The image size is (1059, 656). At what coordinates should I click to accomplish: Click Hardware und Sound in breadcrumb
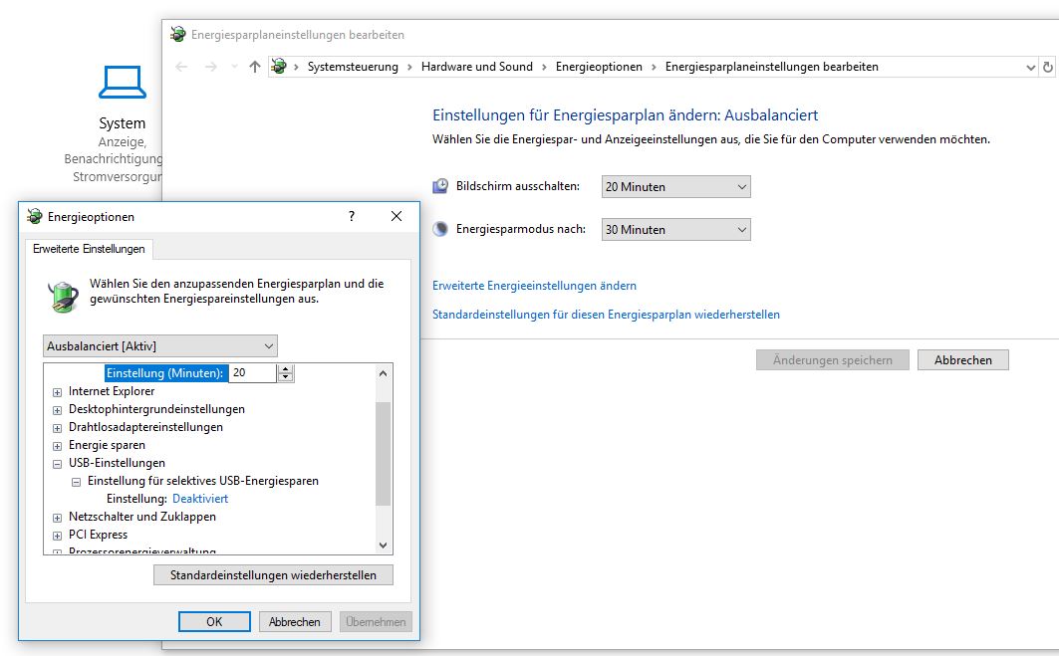pos(476,67)
